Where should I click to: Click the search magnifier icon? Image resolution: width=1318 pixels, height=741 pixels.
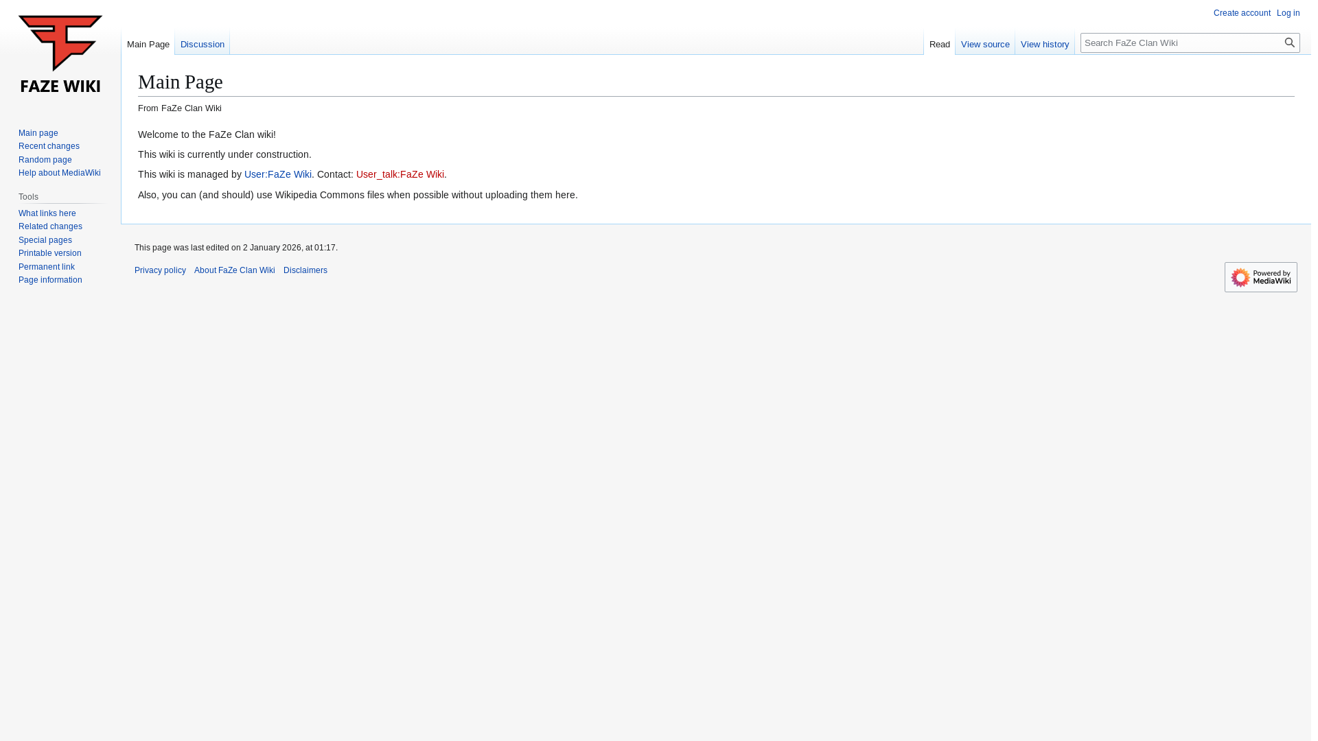click(1289, 43)
